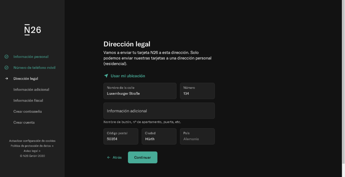Go back with the Atrás link
This screenshot has width=345, height=177.
pos(114,157)
